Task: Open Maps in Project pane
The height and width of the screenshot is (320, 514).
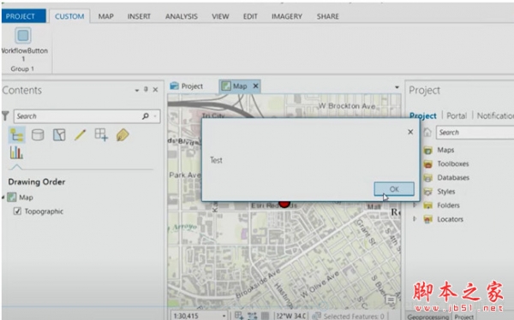Action: tap(445, 150)
